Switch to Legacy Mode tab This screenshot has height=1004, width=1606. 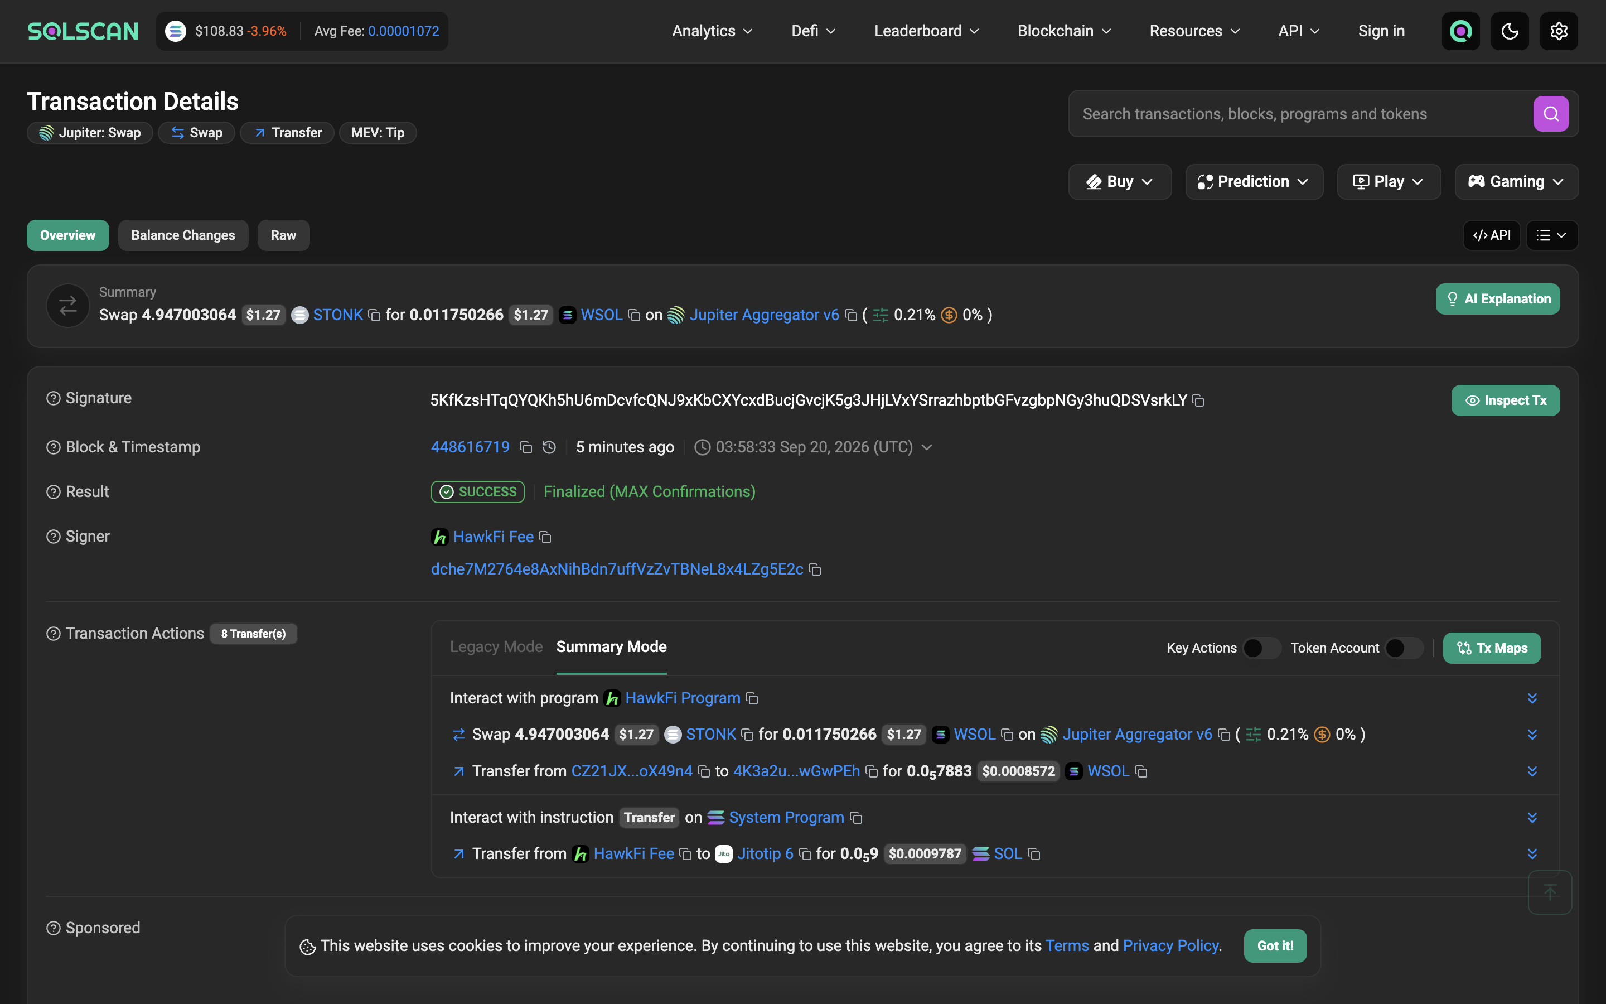(x=496, y=648)
